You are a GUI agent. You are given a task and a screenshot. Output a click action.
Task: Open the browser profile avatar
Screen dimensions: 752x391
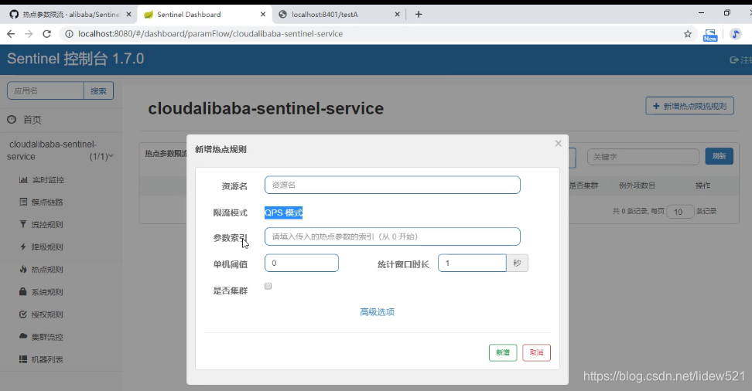click(x=735, y=34)
